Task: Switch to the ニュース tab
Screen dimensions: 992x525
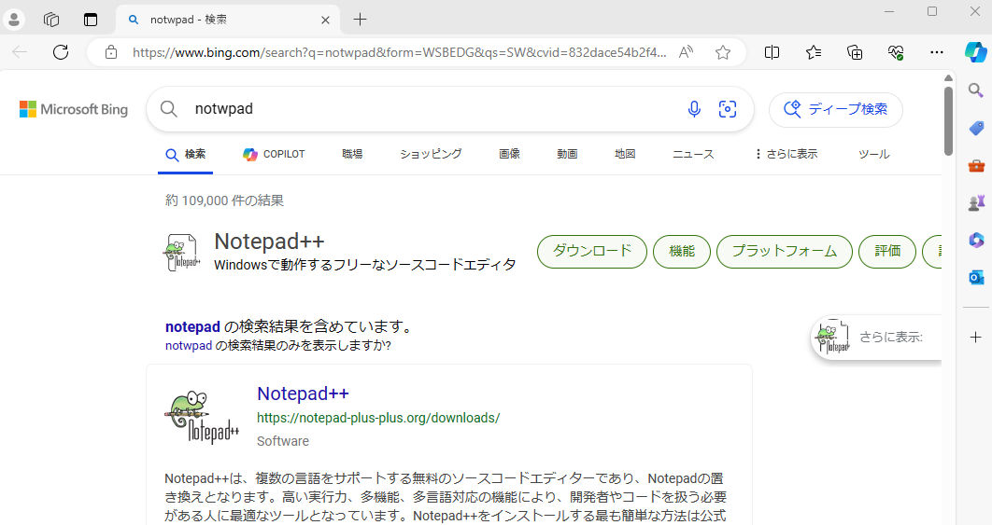Action: [x=693, y=154]
